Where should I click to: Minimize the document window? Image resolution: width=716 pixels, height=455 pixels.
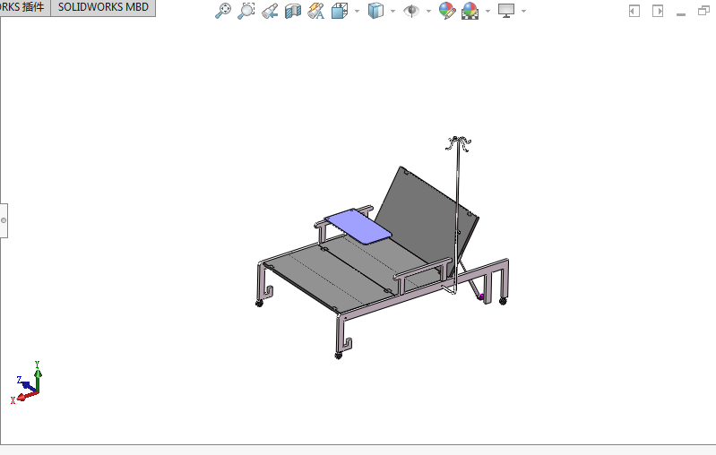pyautogui.click(x=681, y=14)
